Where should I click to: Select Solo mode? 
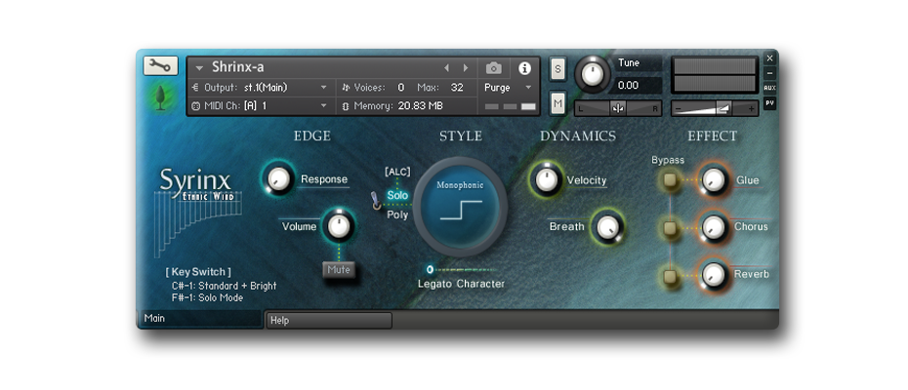pos(397,196)
